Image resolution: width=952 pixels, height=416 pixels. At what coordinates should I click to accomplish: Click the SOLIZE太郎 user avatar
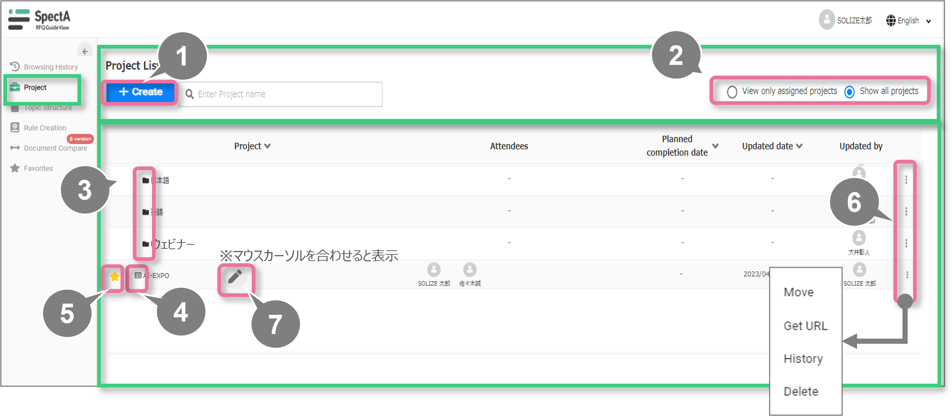(x=826, y=20)
